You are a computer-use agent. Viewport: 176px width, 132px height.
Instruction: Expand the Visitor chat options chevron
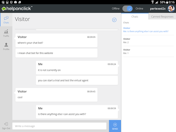pos(114,20)
